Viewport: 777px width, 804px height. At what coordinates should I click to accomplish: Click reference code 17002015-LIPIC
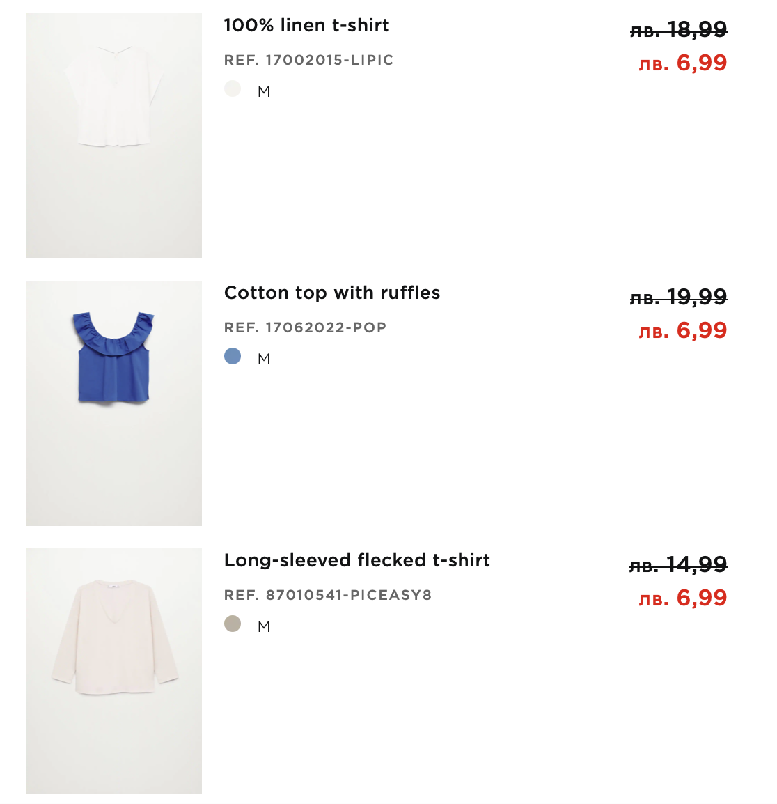click(x=309, y=61)
